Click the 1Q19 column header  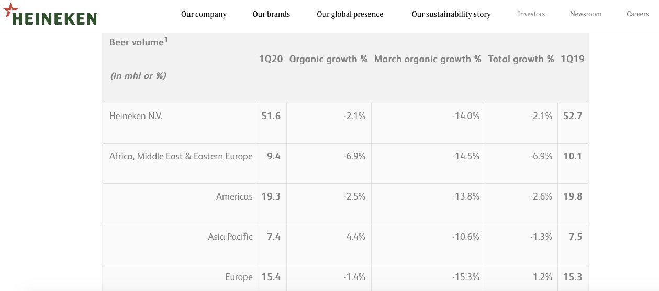pyautogui.click(x=573, y=59)
